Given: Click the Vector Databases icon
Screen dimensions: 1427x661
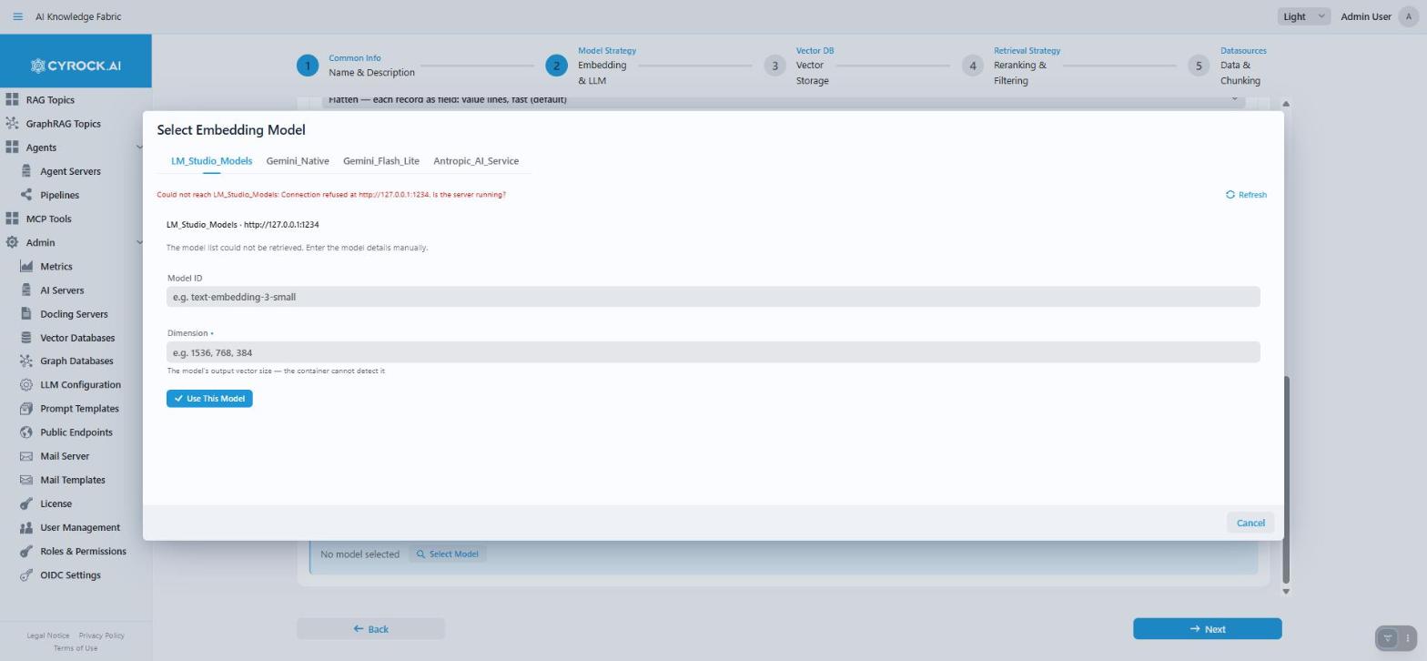Looking at the screenshot, I should point(26,338).
